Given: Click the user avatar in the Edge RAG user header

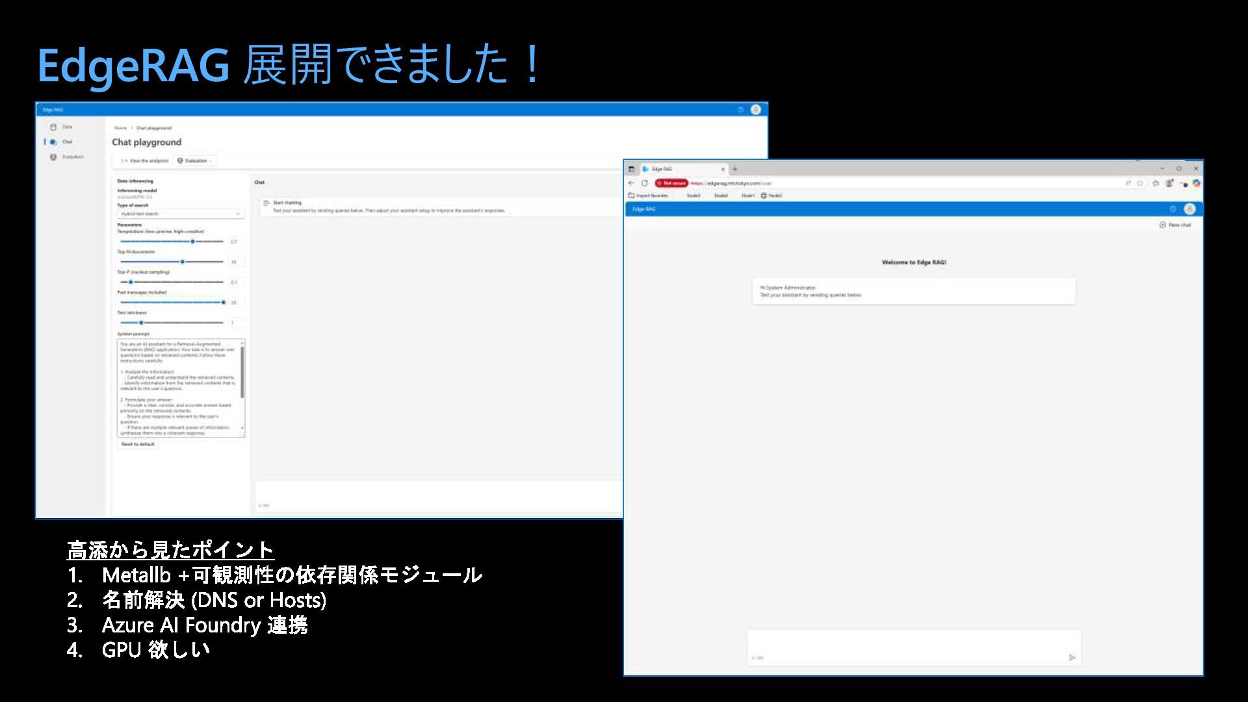Looking at the screenshot, I should coord(1189,209).
